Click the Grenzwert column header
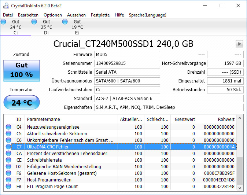Screen dimensions: 247x195 [x=184, y=119]
